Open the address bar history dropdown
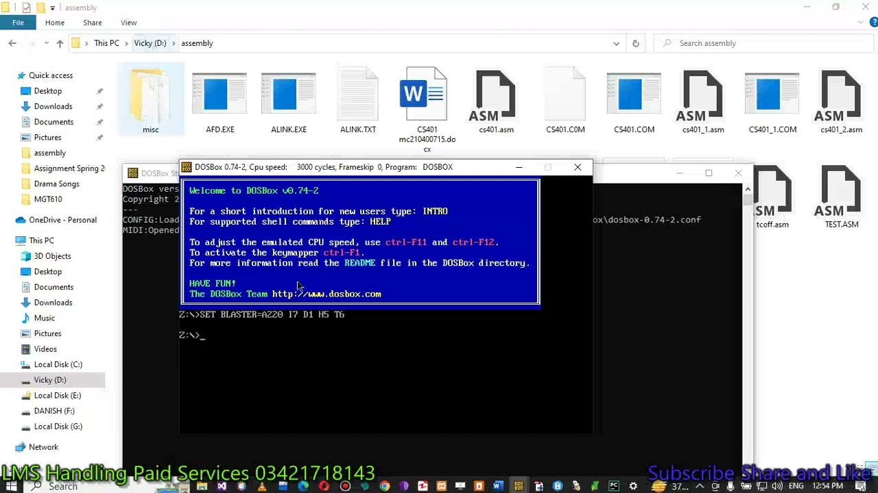 616,43
